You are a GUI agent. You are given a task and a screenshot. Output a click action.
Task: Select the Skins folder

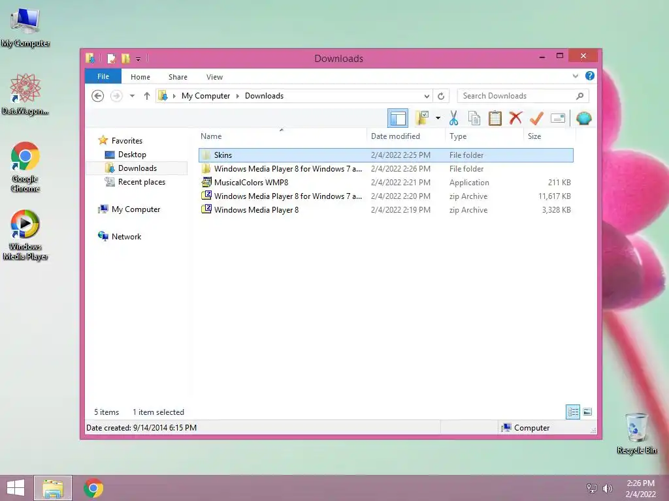[x=385, y=155]
